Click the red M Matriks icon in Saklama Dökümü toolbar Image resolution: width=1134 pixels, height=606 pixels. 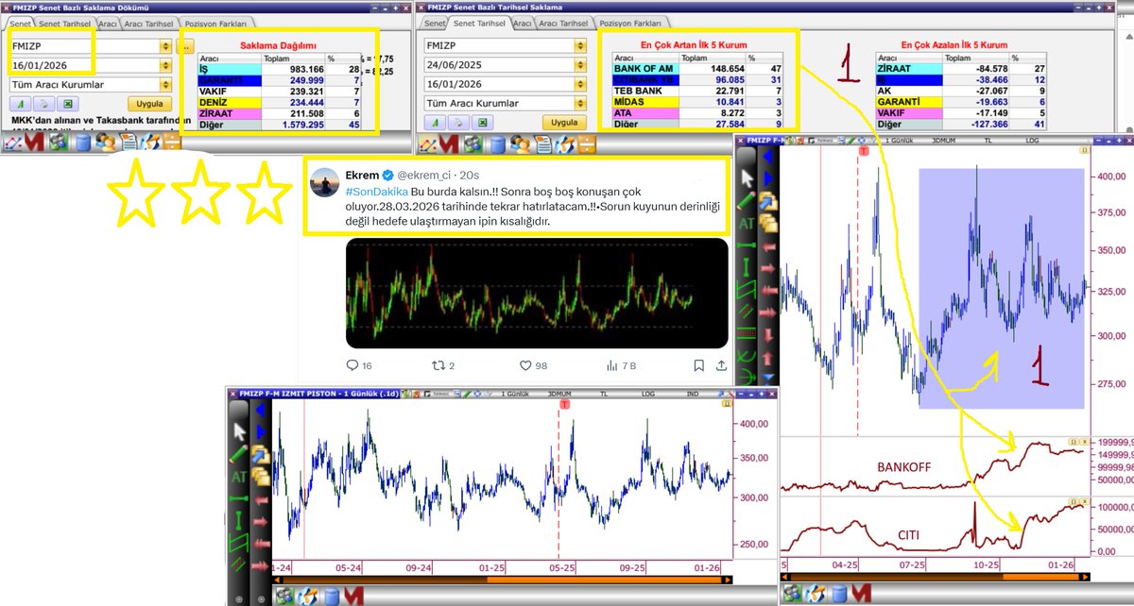[x=36, y=142]
